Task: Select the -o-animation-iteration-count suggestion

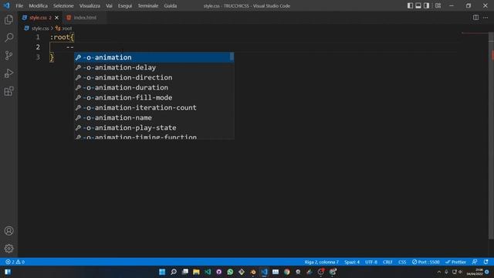Action: pyautogui.click(x=154, y=108)
